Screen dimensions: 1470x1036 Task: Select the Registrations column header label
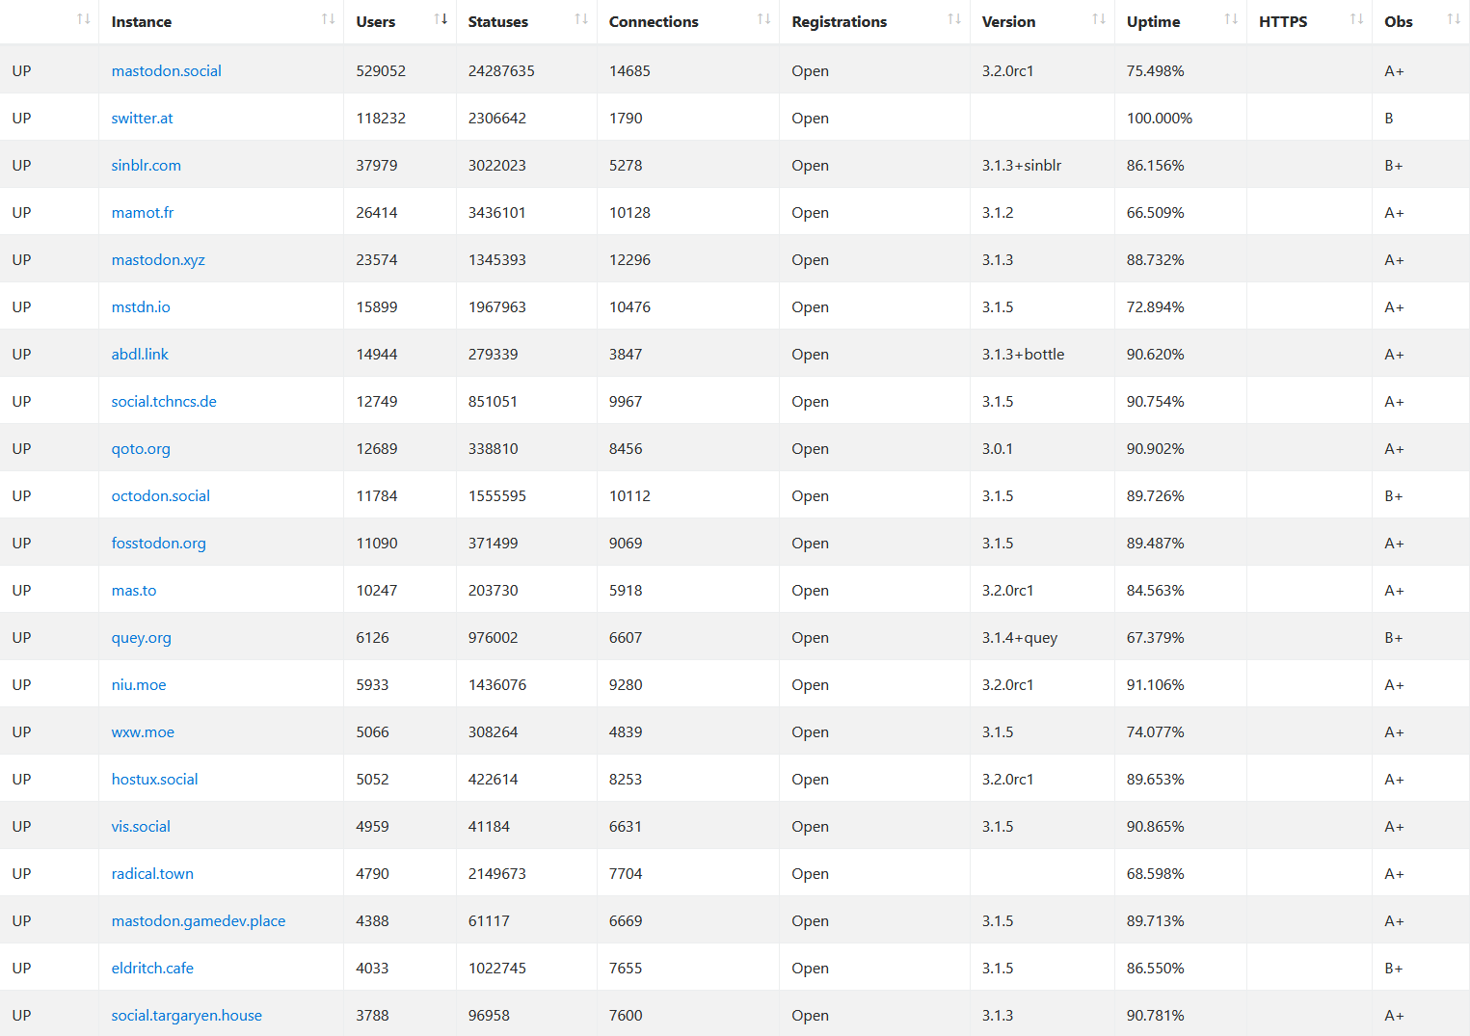point(839,22)
